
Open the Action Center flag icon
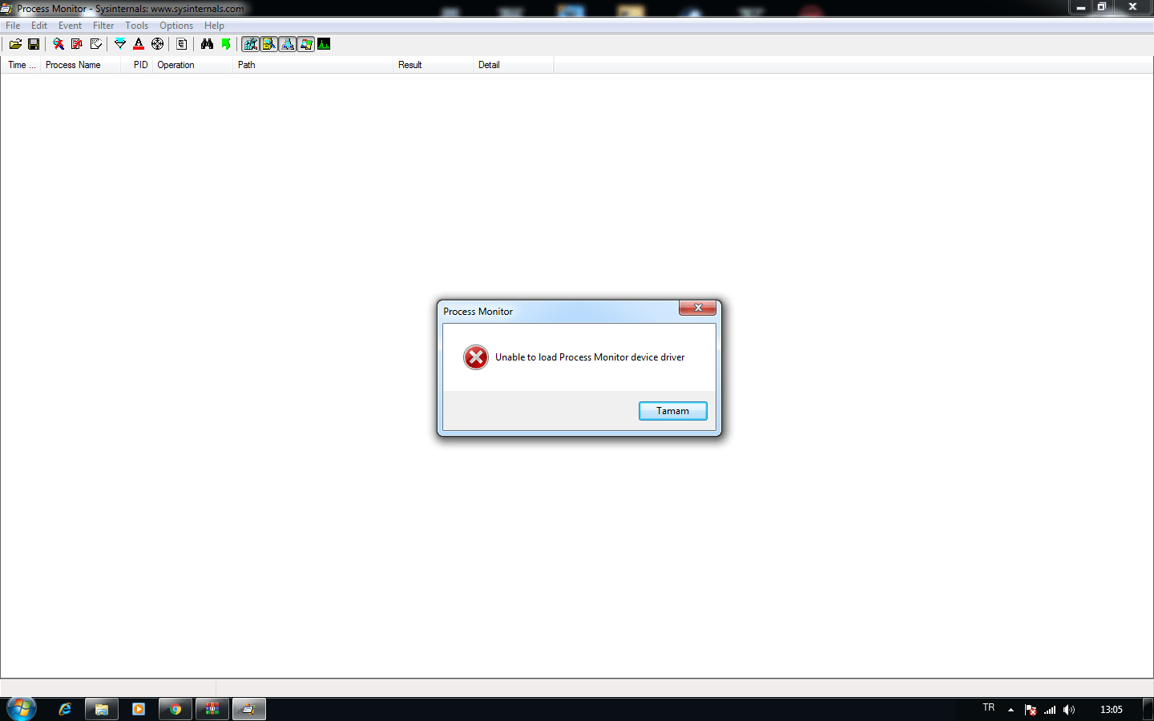[1031, 710]
